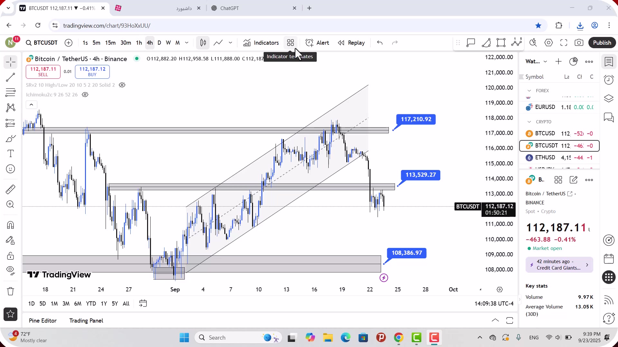Undo the last chart action
618x347 pixels.
click(380, 43)
